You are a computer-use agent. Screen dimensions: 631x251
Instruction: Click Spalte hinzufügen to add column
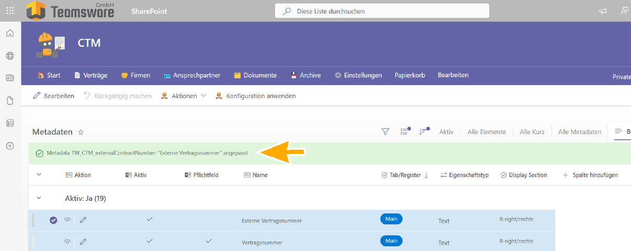point(590,175)
